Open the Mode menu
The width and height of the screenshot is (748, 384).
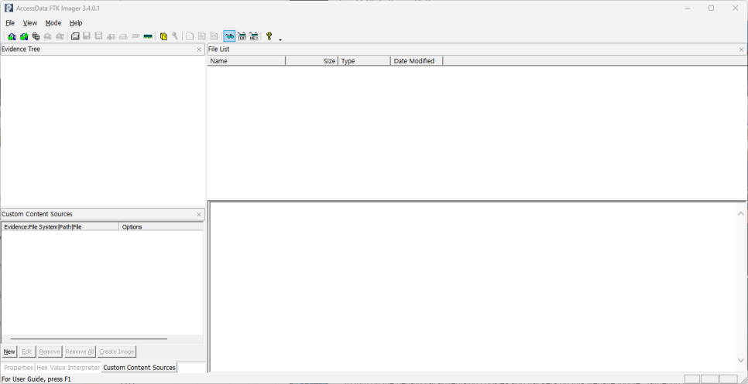53,23
